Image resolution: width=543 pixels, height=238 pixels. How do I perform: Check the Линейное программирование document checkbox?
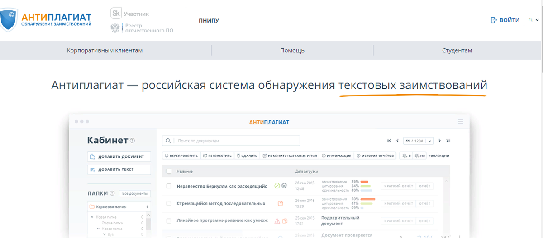169,221
